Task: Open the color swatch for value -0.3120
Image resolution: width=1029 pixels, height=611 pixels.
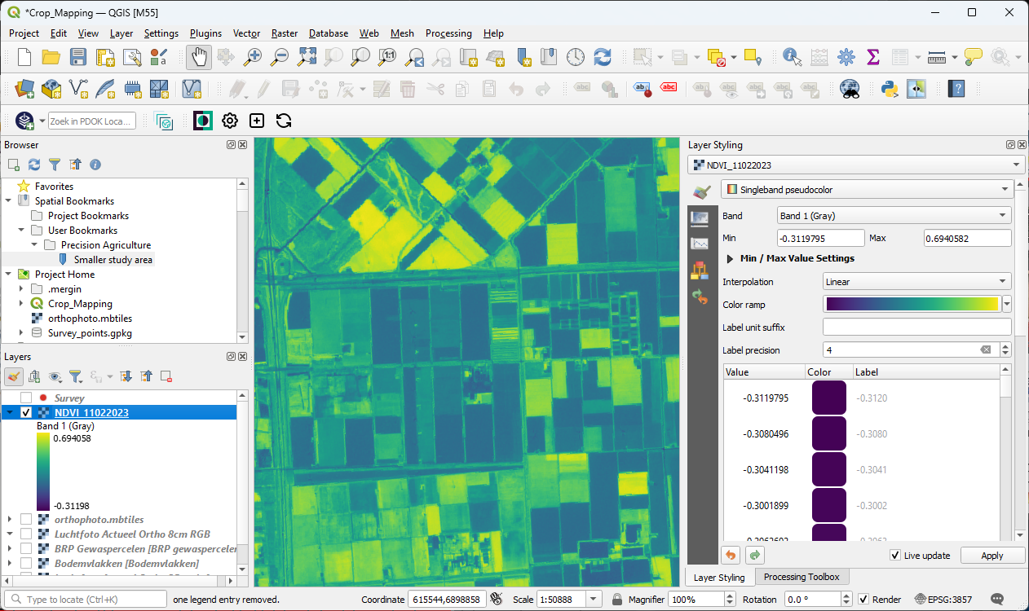Action: [828, 396]
